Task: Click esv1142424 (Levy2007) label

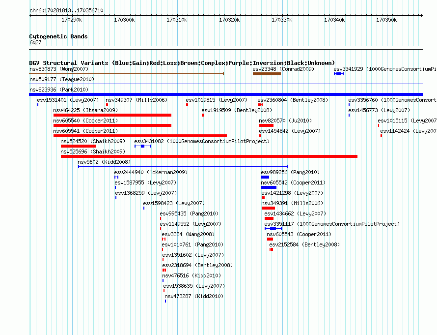Action: [x=409, y=131]
